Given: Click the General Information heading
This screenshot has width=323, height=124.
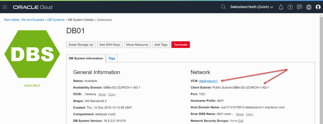Looking at the screenshot, I should pos(97,72).
